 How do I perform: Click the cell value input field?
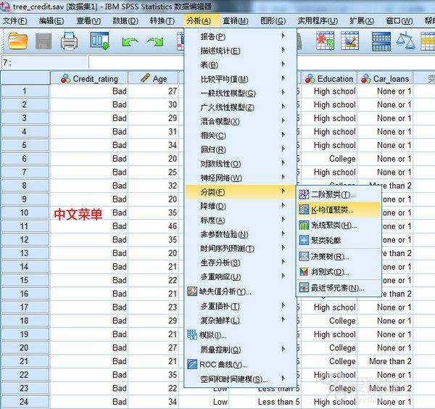coord(136,62)
